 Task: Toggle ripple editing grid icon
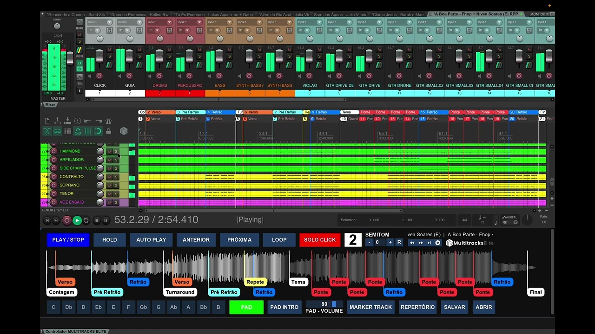click(68, 131)
